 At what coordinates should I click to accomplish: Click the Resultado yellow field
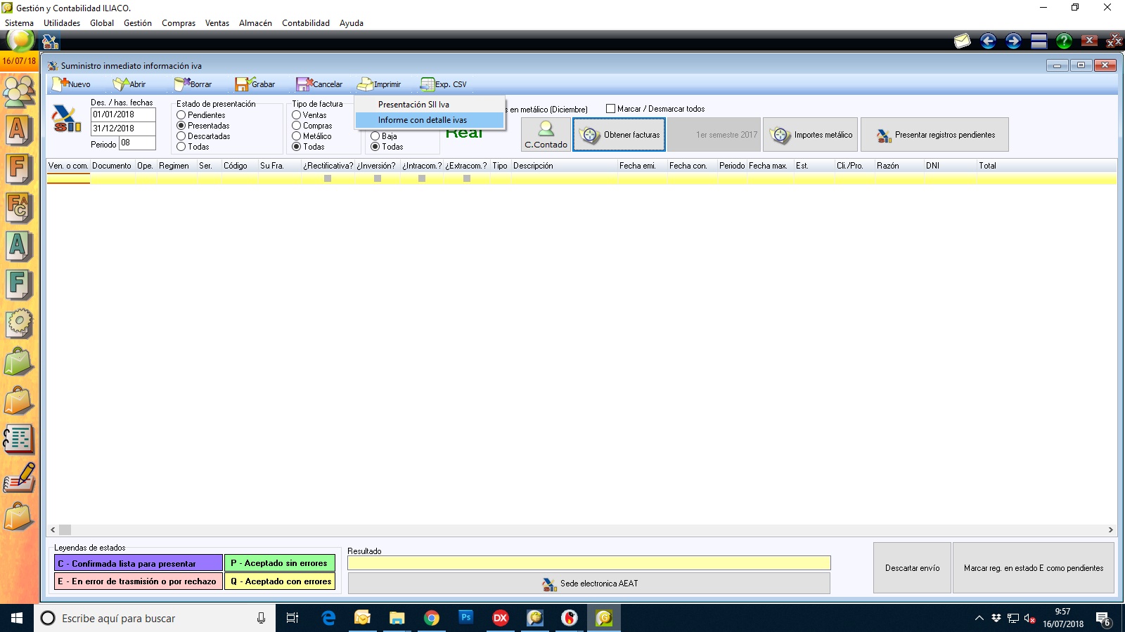click(x=589, y=563)
